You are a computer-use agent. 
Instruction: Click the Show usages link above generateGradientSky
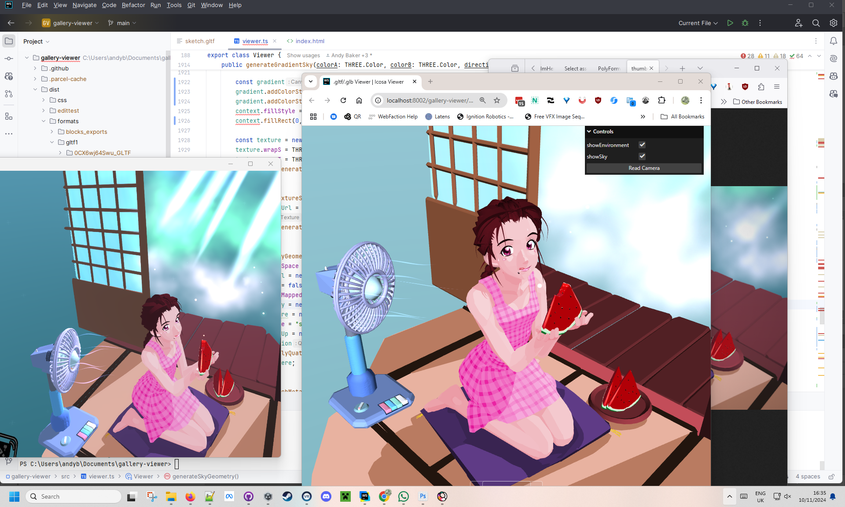pyautogui.click(x=303, y=55)
